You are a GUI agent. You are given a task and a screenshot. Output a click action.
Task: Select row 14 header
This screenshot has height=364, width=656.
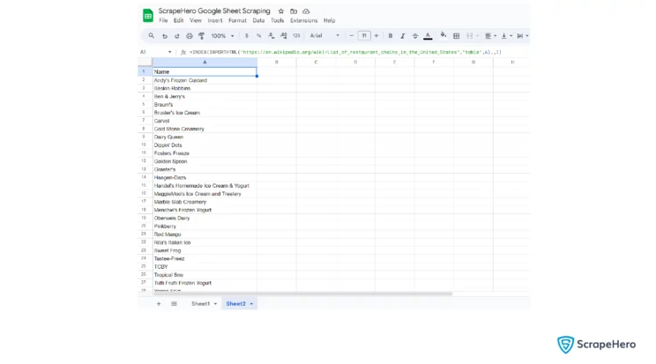(145, 177)
